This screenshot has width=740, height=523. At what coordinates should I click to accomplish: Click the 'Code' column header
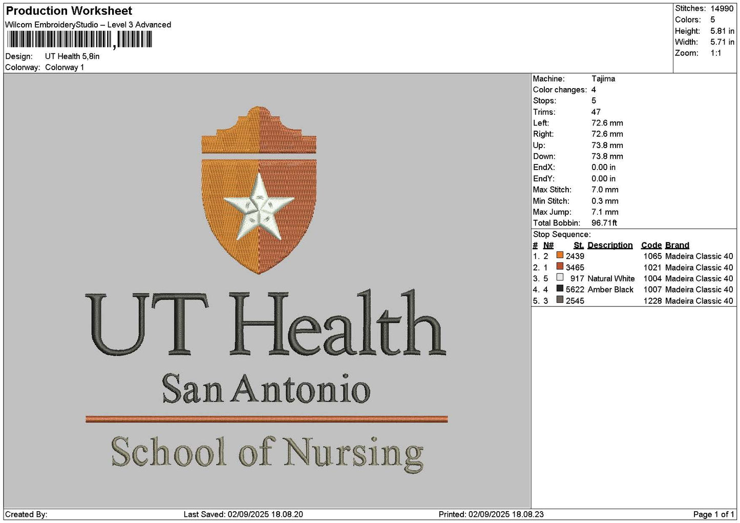point(651,245)
